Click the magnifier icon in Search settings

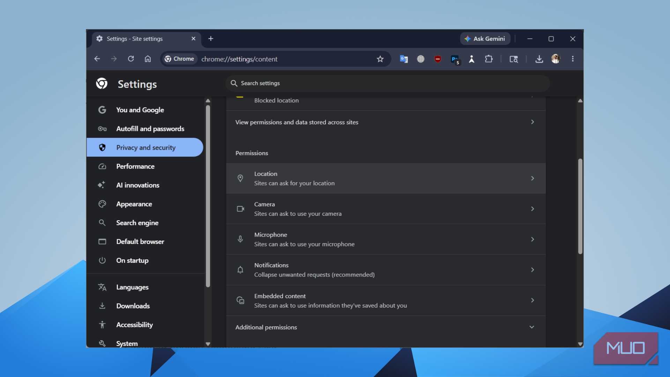pyautogui.click(x=234, y=83)
